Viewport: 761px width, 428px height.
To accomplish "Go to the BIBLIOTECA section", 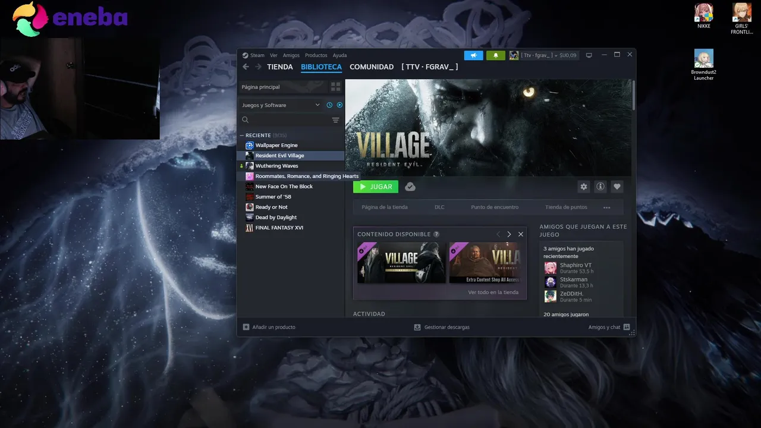I will point(321,67).
